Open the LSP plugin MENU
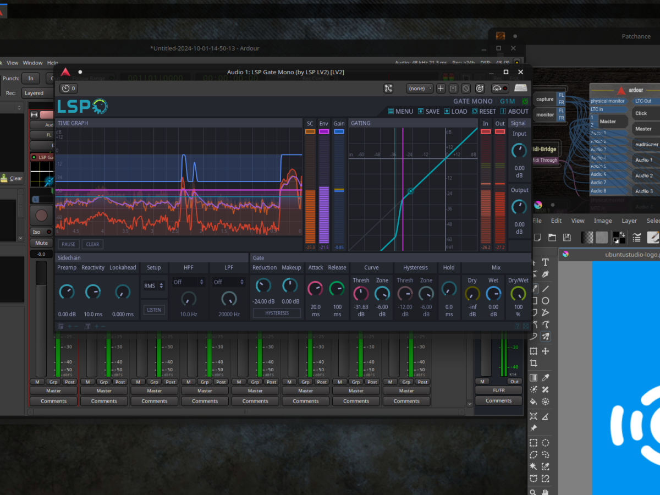Viewport: 660px width, 495px height. click(x=400, y=111)
